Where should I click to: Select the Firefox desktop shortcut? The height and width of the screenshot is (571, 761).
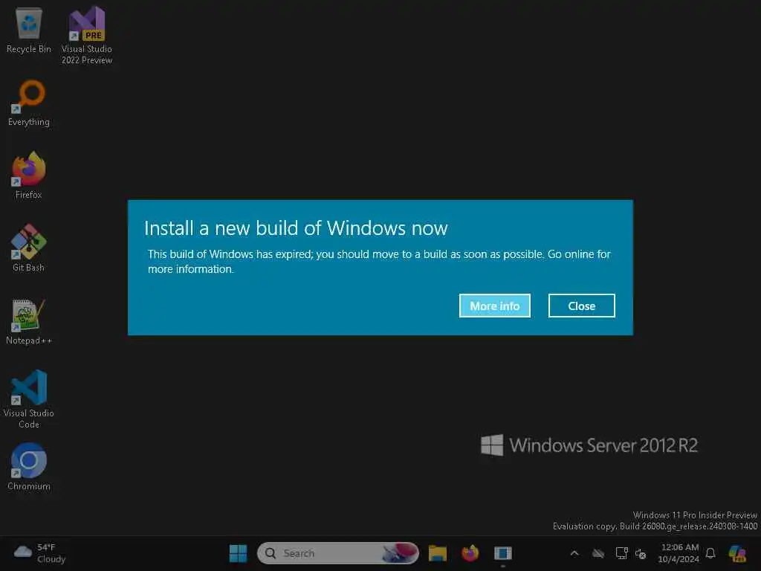(x=29, y=175)
